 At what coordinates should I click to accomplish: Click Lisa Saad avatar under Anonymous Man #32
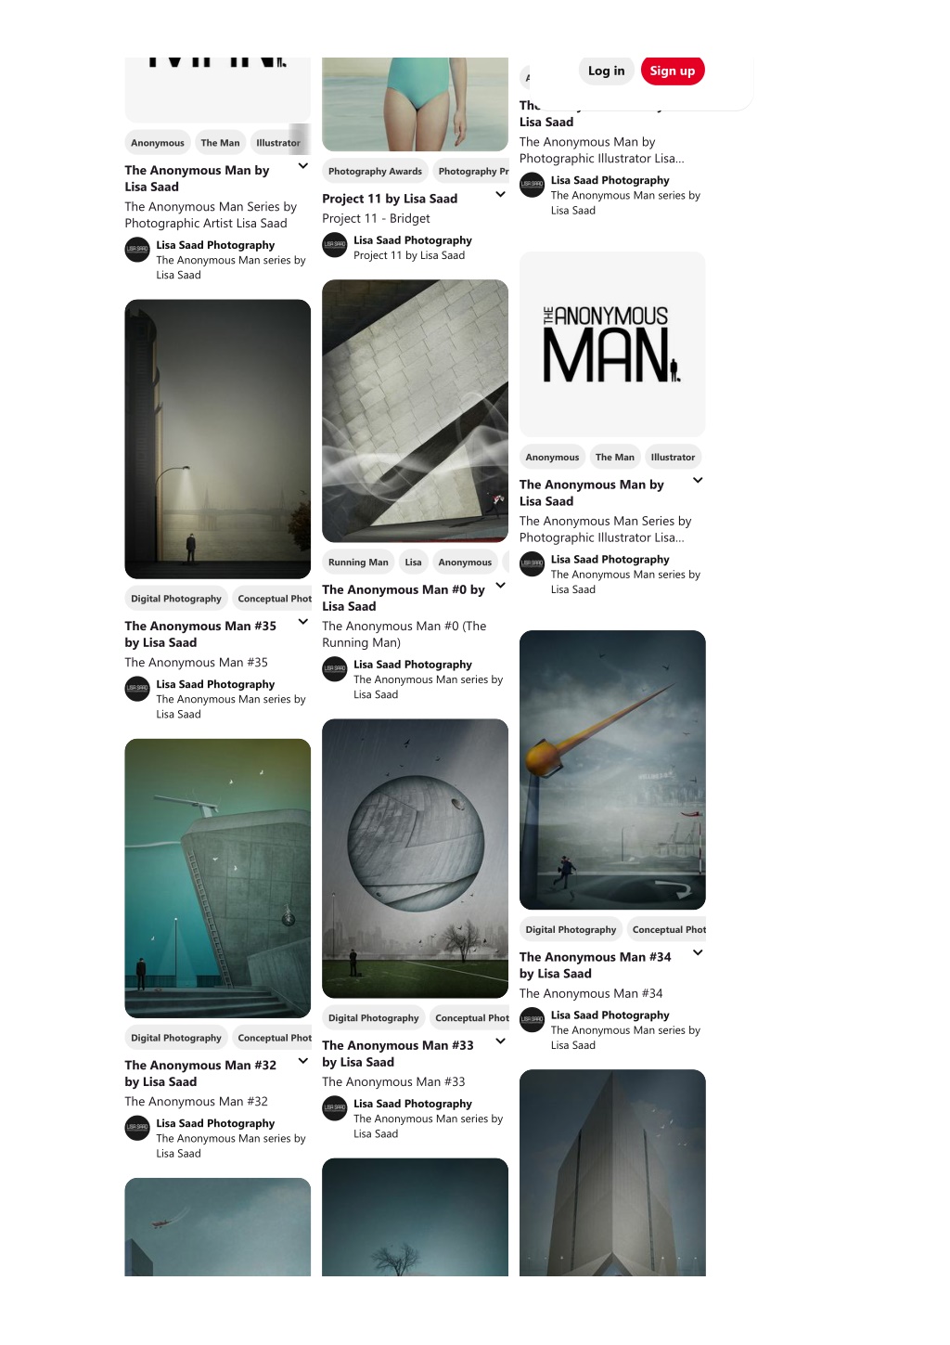(x=137, y=1128)
